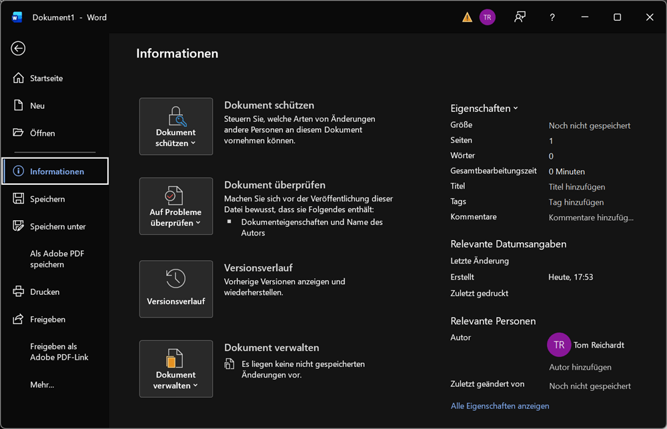Click the Heute, 17:53 created date

tap(571, 277)
